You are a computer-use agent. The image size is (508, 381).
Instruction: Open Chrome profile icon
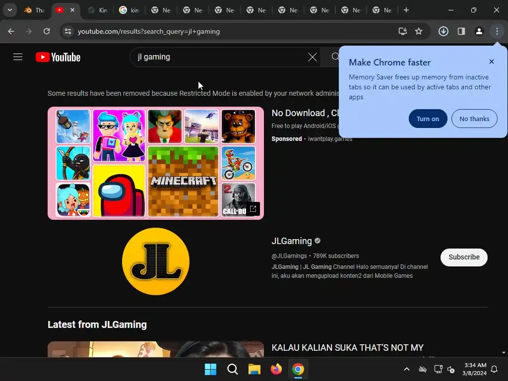(x=479, y=31)
